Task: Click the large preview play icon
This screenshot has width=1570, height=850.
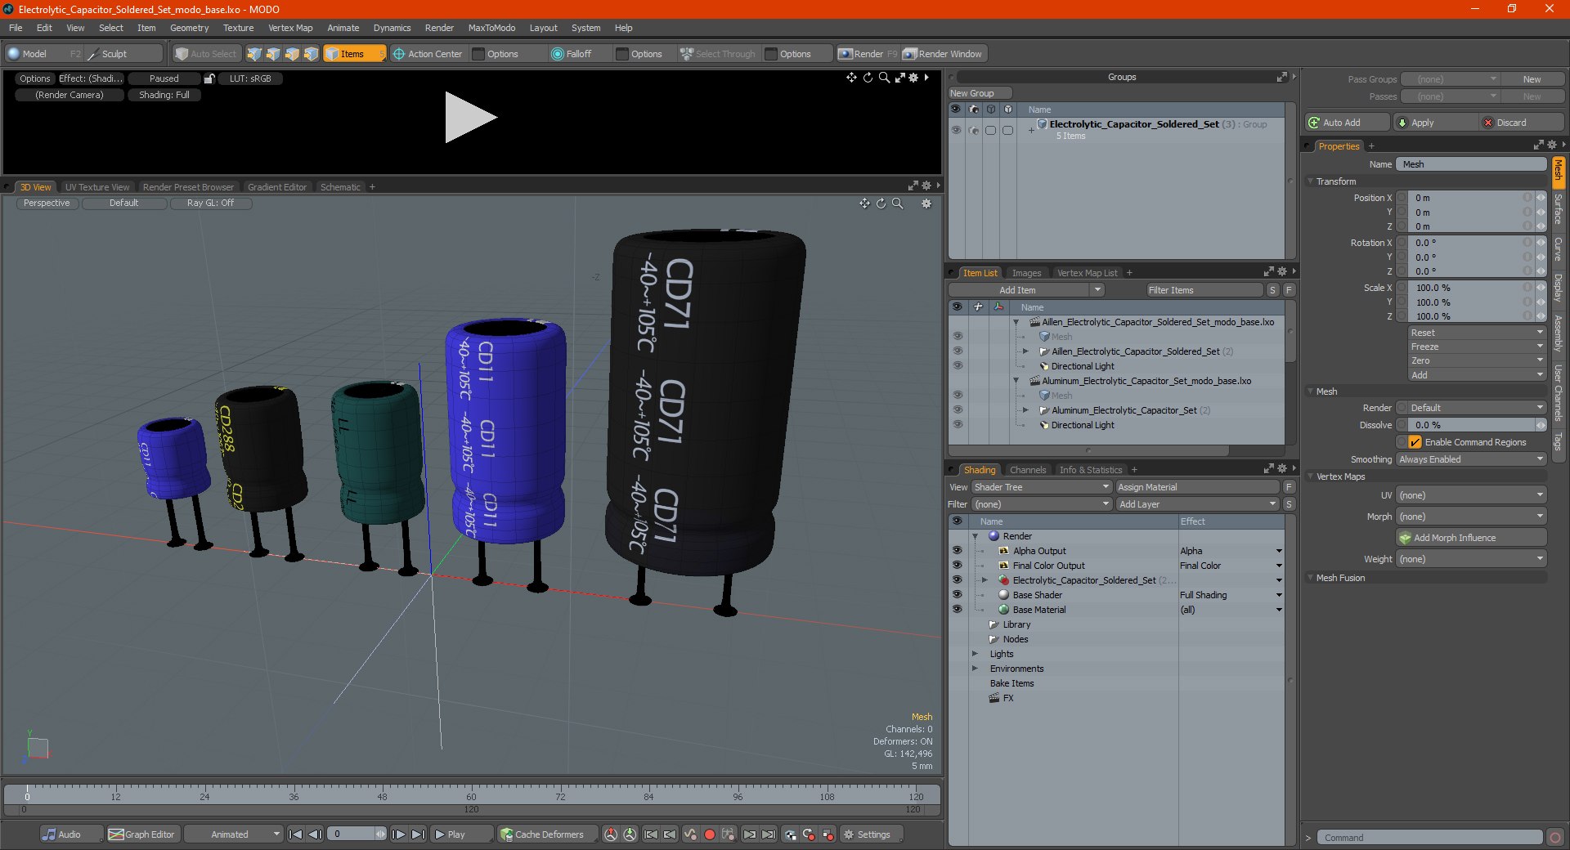Action: click(x=470, y=118)
